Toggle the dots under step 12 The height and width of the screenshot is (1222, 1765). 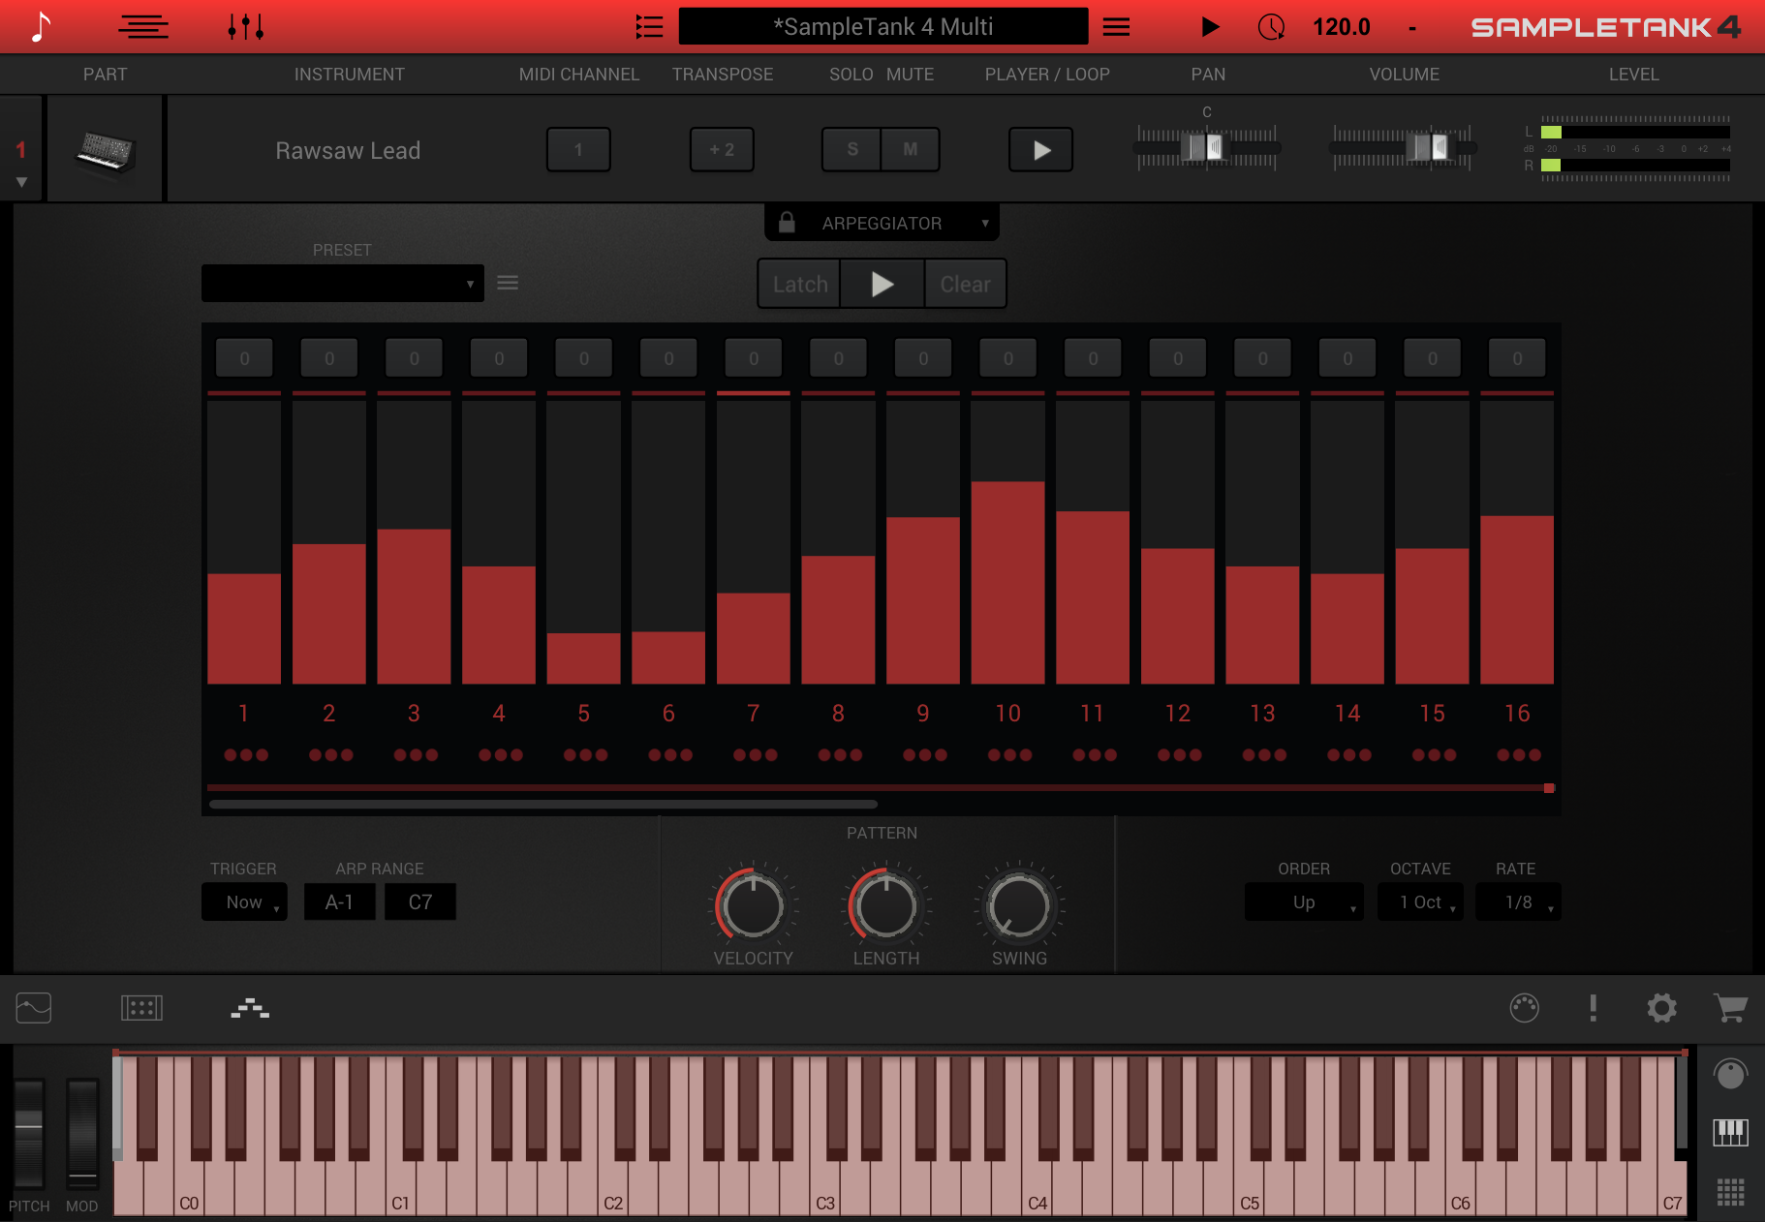(1179, 754)
